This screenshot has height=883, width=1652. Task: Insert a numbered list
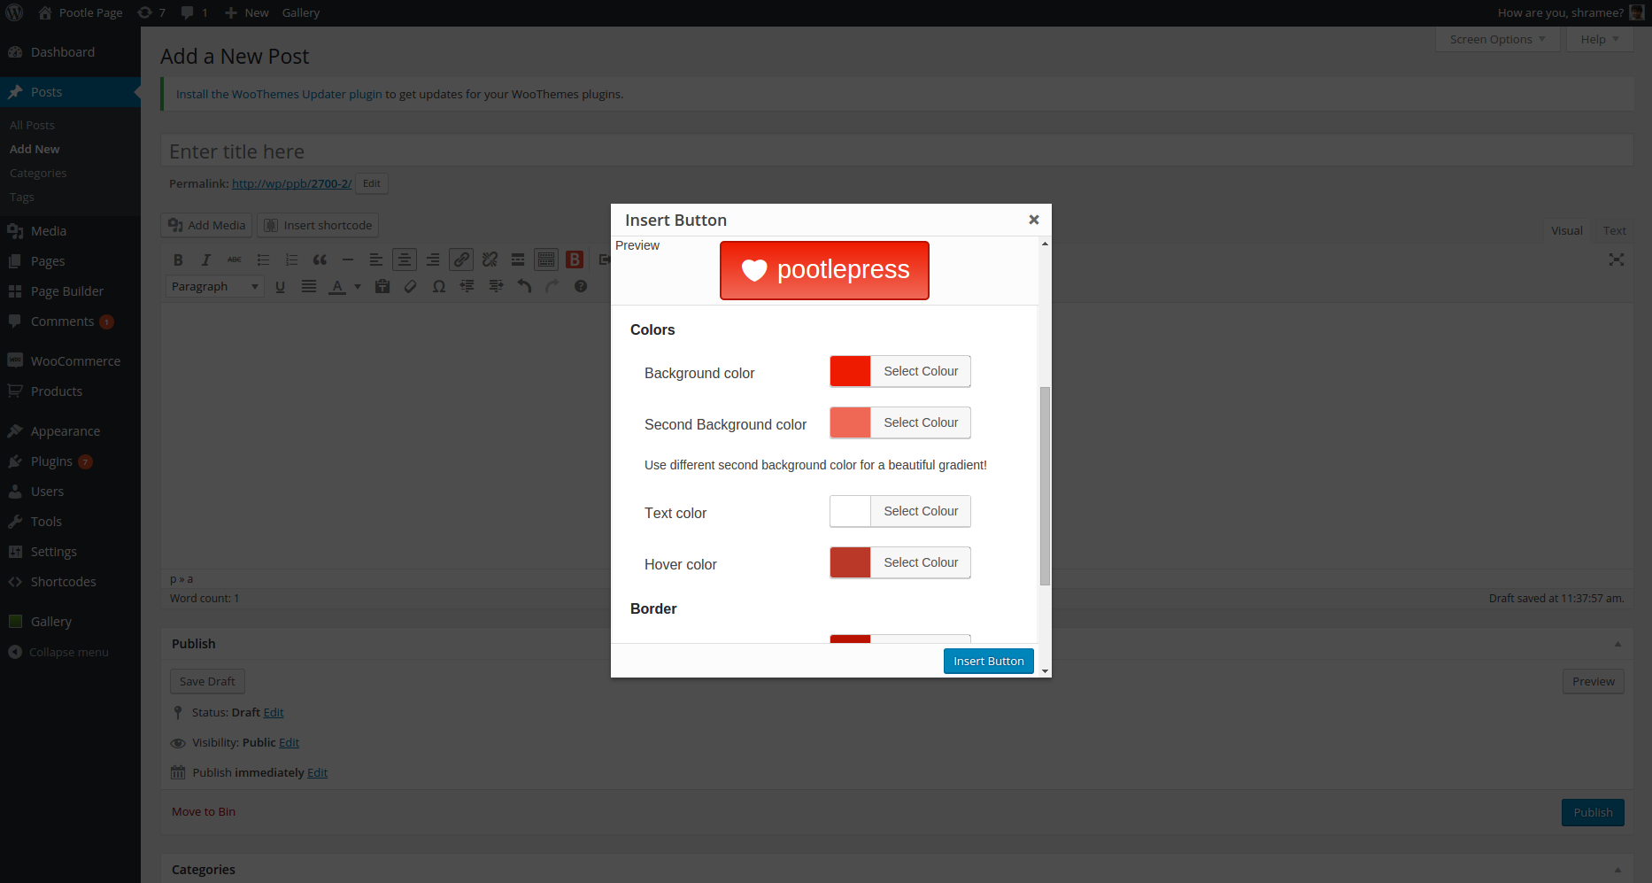pyautogui.click(x=291, y=259)
